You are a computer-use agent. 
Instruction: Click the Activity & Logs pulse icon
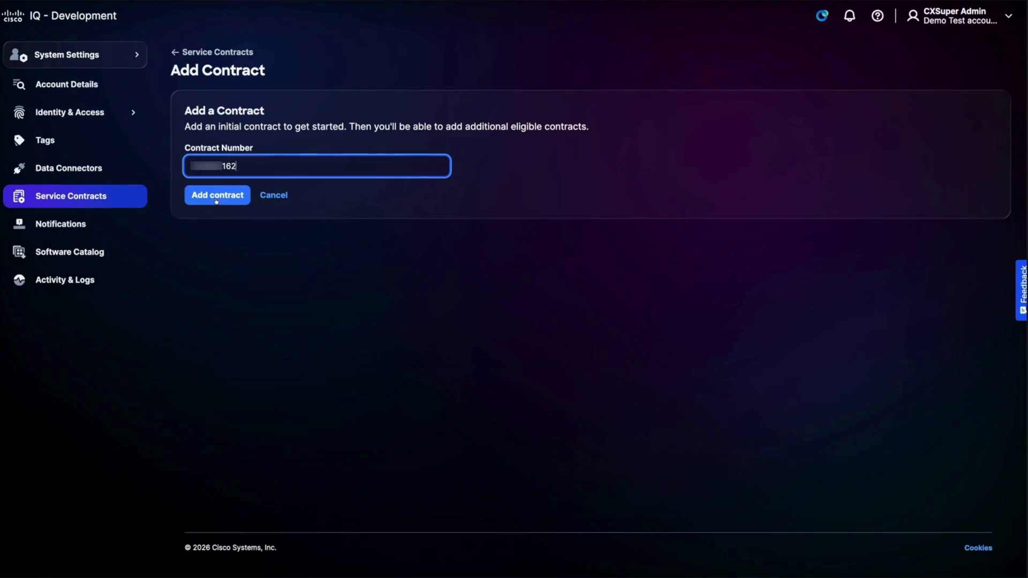click(19, 280)
